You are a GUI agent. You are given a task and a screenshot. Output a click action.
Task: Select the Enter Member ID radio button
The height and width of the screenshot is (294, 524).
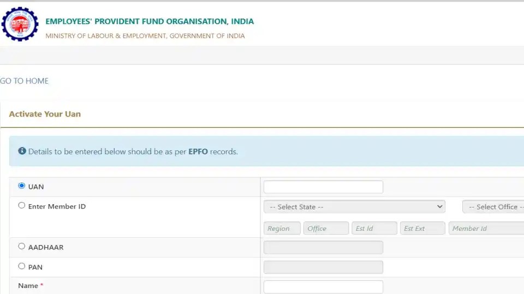point(22,205)
